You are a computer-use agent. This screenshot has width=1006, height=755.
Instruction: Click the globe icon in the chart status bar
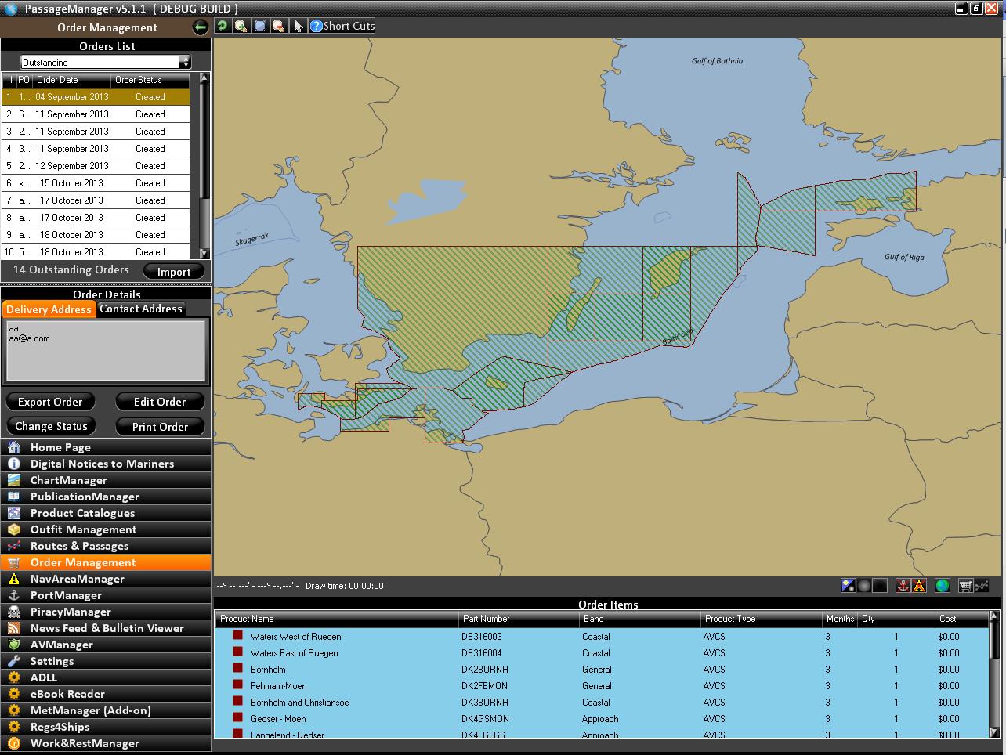tap(943, 585)
